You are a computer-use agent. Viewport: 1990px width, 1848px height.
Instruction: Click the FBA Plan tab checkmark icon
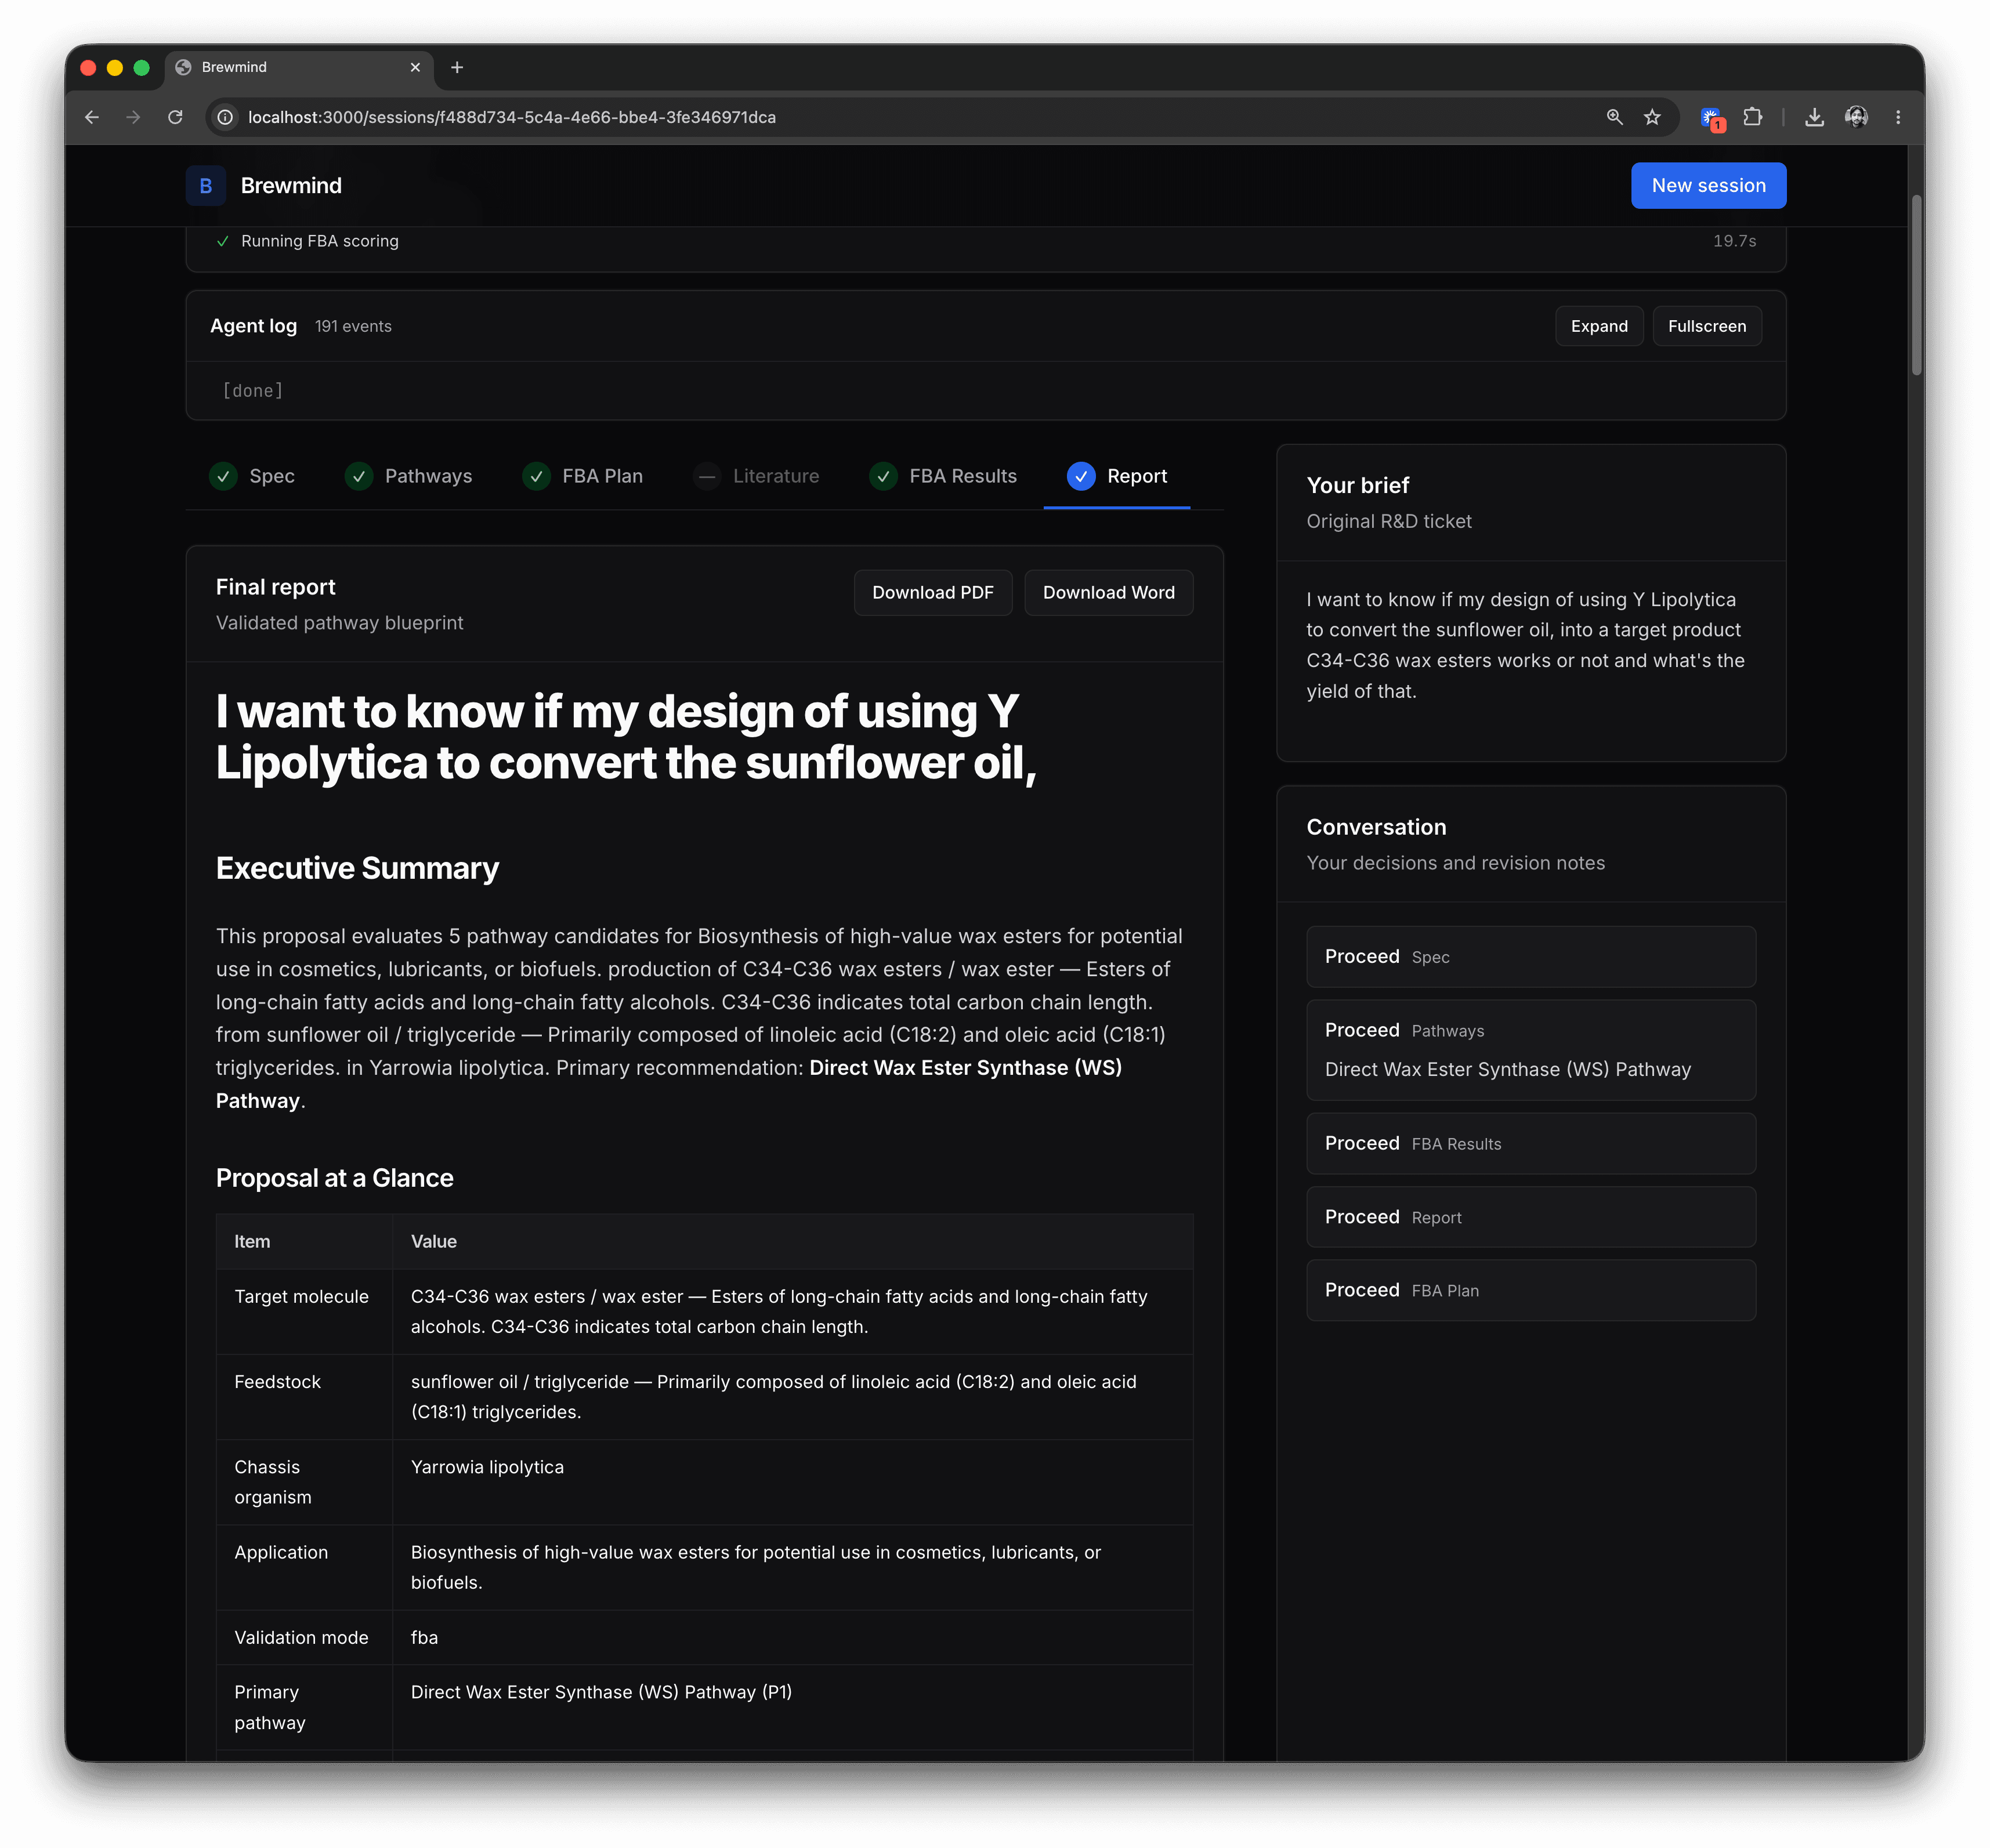click(536, 476)
